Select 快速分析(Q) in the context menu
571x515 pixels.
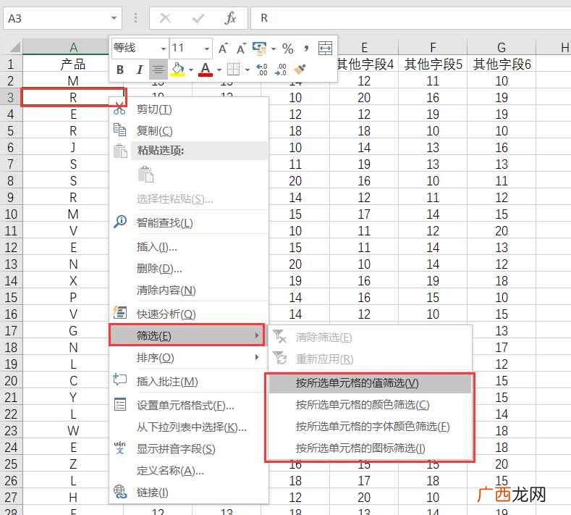(x=189, y=314)
